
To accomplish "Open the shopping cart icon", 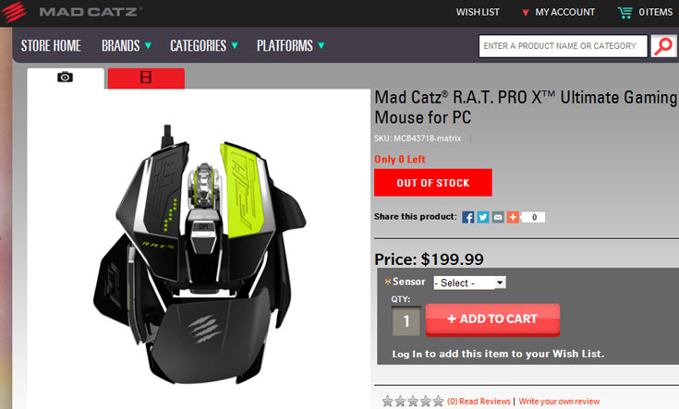I will pyautogui.click(x=624, y=12).
